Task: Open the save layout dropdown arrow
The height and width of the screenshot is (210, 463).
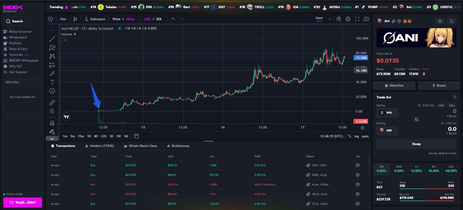Action: [x=330, y=19]
